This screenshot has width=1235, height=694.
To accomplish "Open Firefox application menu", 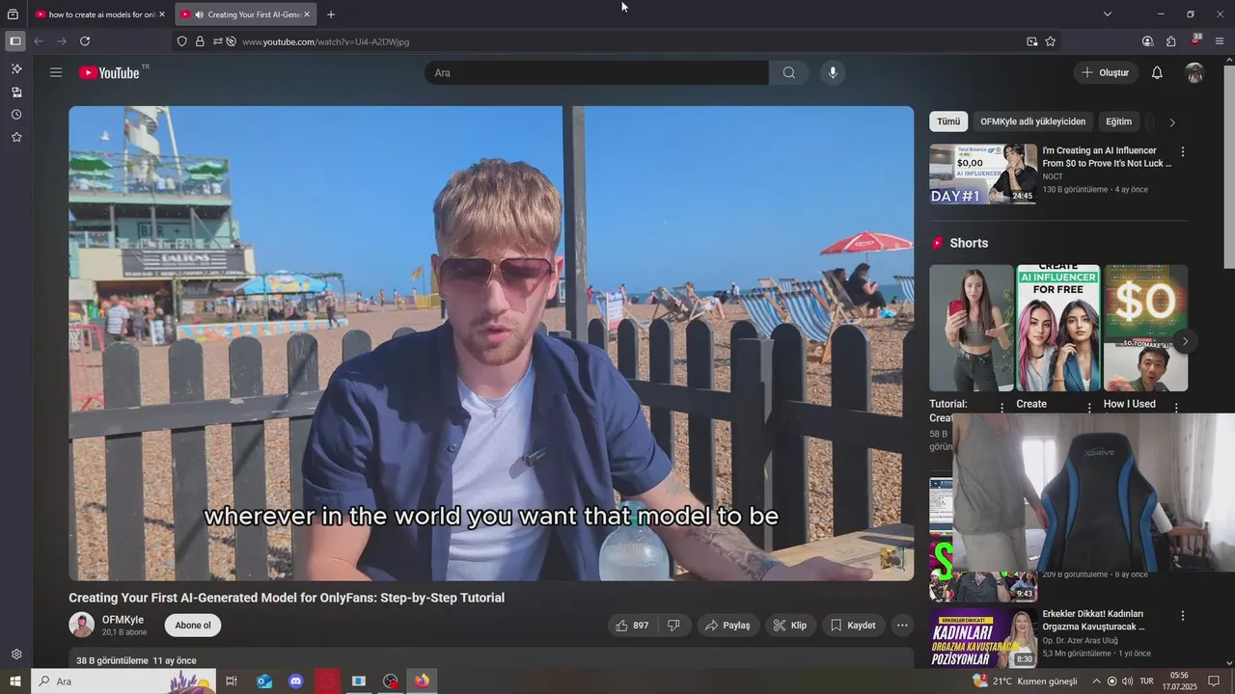I will 1220,41.
